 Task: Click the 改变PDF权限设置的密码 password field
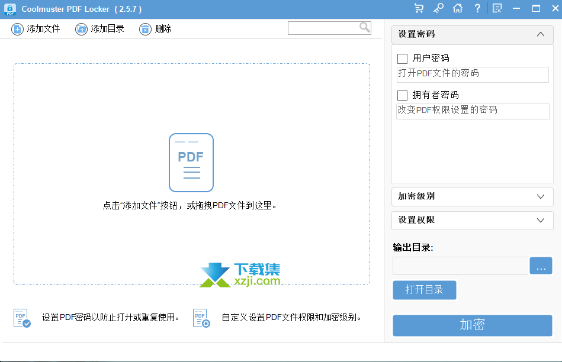(473, 111)
